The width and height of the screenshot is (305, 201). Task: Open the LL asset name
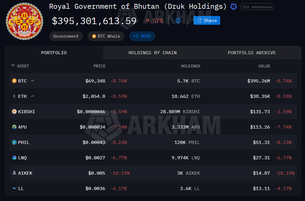click(x=21, y=188)
